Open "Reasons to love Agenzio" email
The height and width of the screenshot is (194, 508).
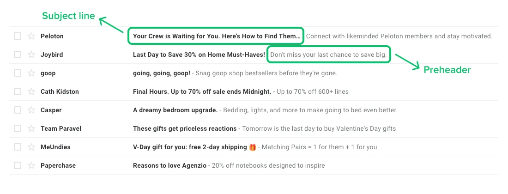coord(169,165)
